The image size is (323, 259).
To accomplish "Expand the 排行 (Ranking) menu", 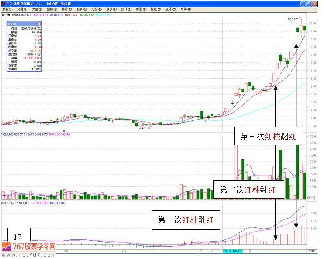I will [66, 9].
